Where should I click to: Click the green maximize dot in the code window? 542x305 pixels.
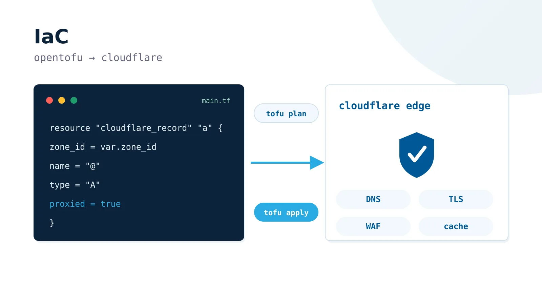[x=74, y=100]
